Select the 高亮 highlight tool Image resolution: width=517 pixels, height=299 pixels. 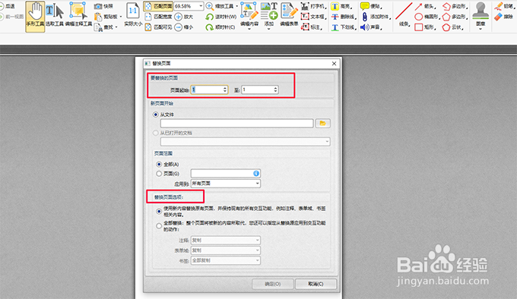pyautogui.click(x=342, y=6)
